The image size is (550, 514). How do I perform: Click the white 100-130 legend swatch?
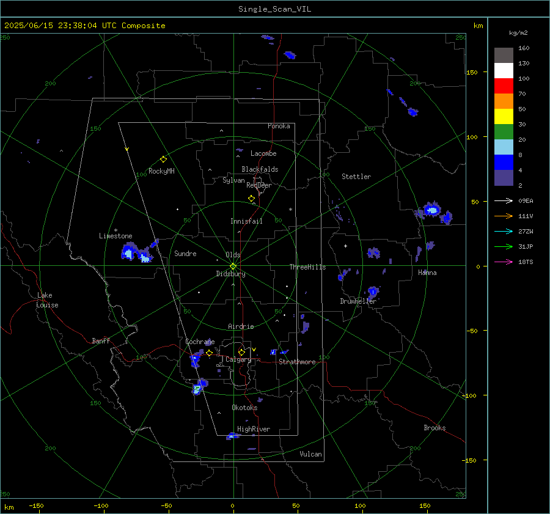(x=504, y=70)
